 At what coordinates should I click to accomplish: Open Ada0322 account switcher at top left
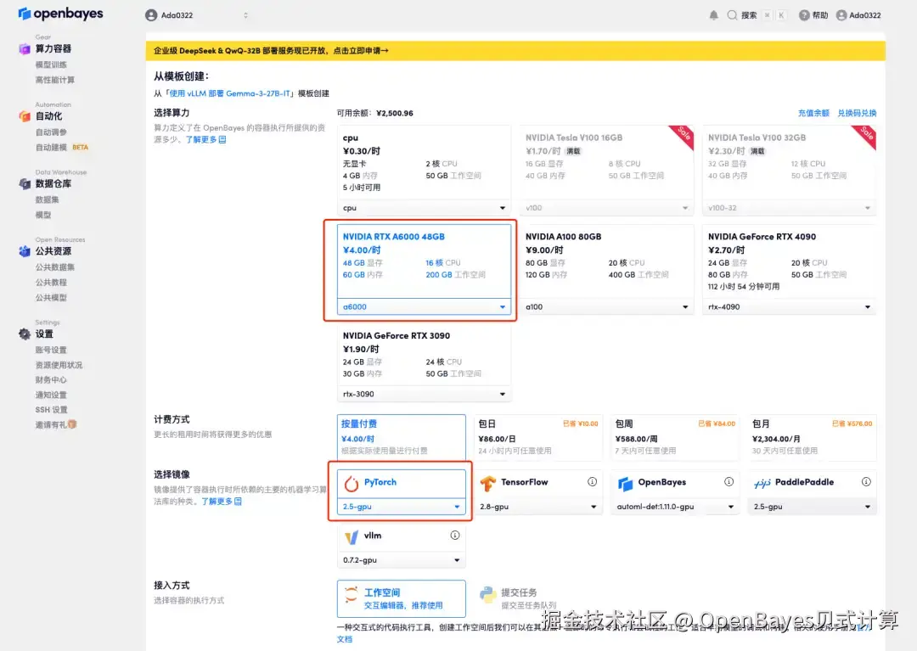click(x=197, y=15)
